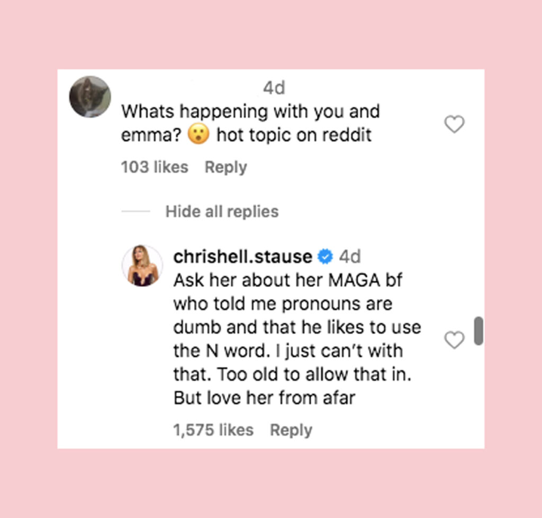Tap the heart icon beside 'hot topic on reddit'

pos(454,125)
